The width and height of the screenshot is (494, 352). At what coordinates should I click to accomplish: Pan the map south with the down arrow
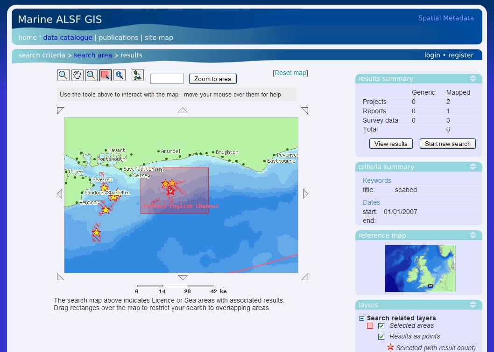click(183, 277)
